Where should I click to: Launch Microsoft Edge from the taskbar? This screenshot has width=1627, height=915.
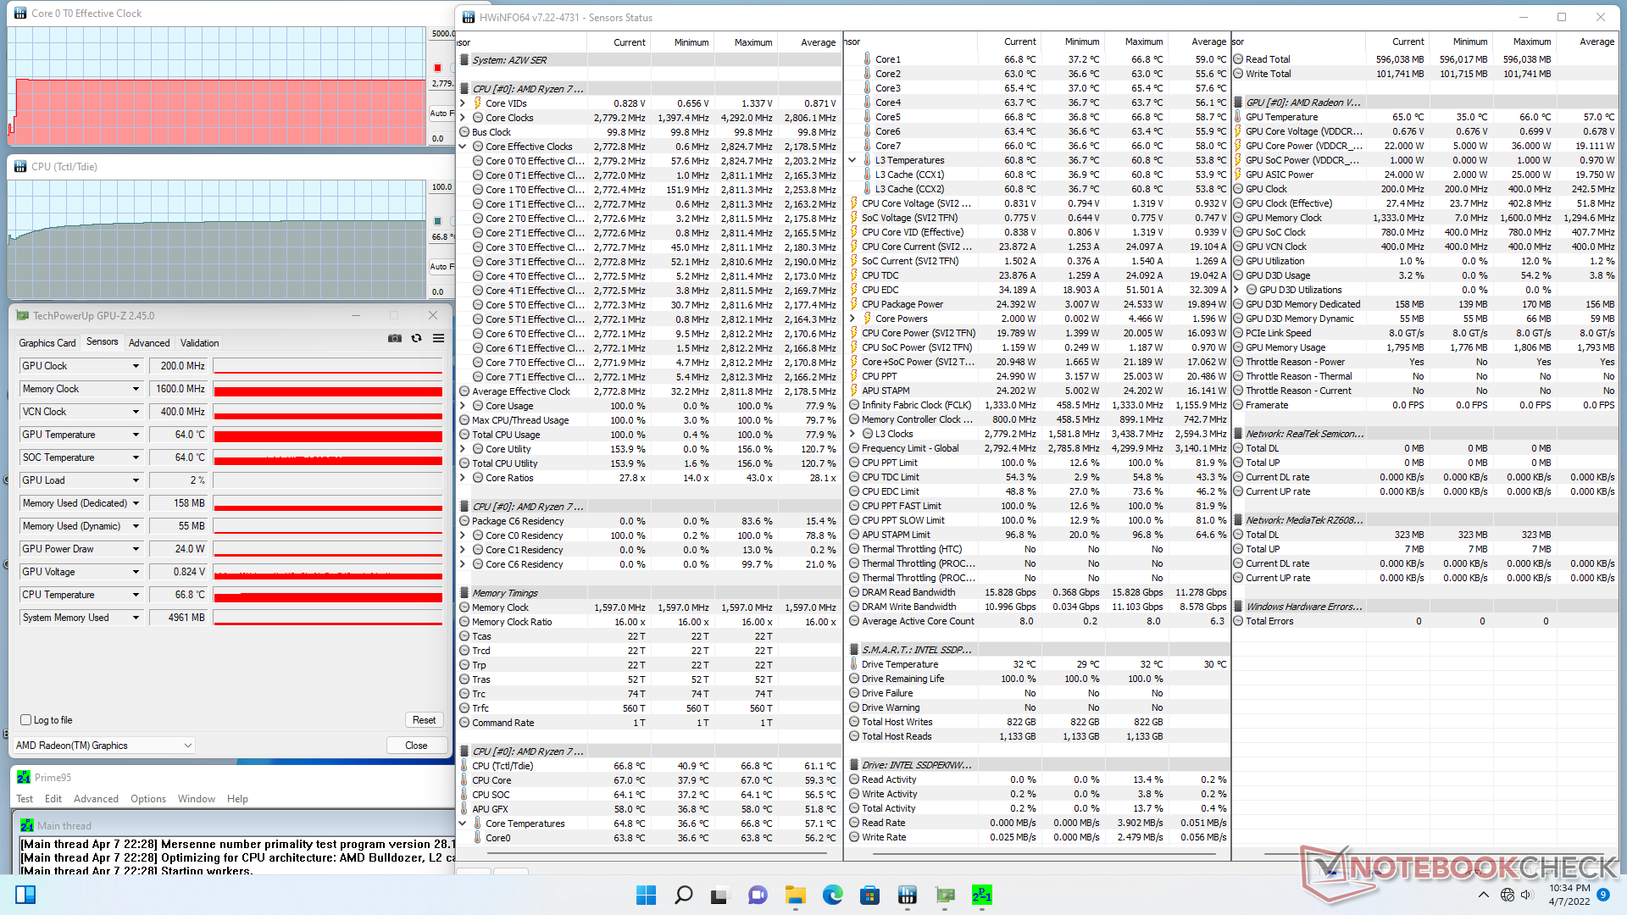pyautogui.click(x=832, y=895)
